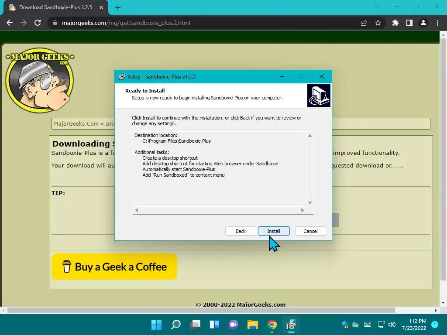Open Widgets from taskbar
Image resolution: width=447 pixels, height=335 pixels.
214,325
